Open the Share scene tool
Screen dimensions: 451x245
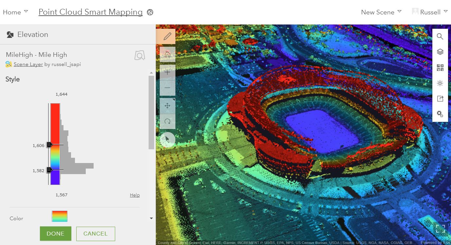pyautogui.click(x=440, y=99)
